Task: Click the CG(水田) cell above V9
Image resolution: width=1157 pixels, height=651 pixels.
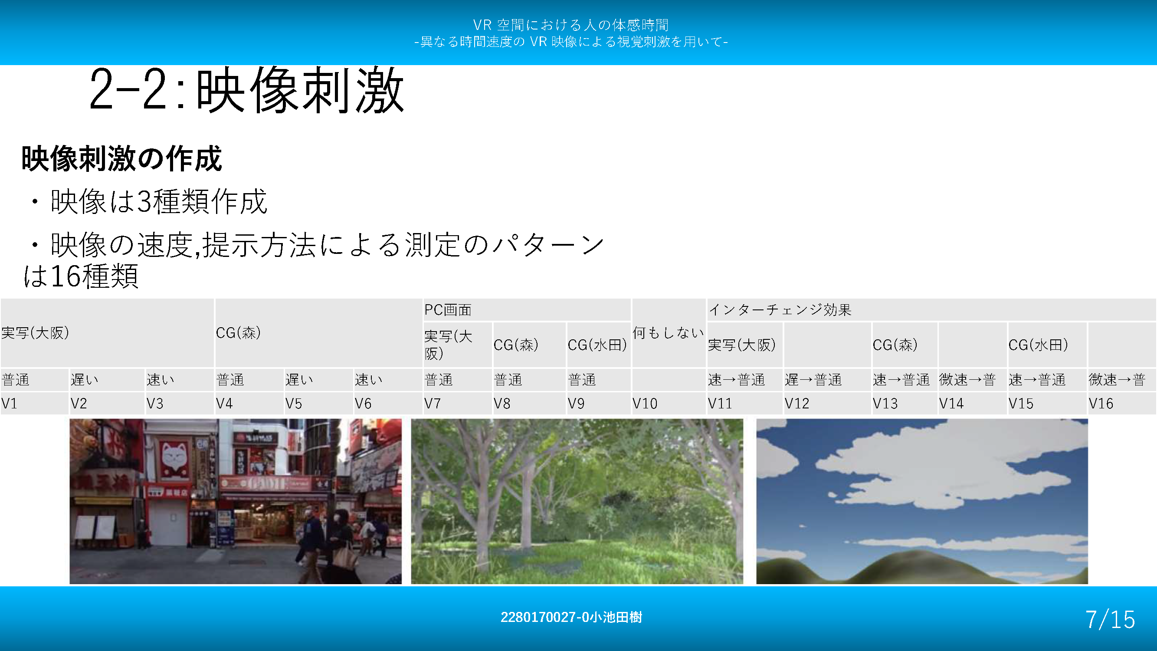Action: [598, 345]
